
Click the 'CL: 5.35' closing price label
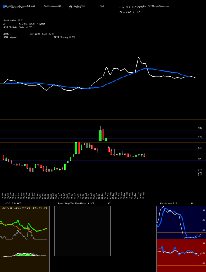(75, 7)
